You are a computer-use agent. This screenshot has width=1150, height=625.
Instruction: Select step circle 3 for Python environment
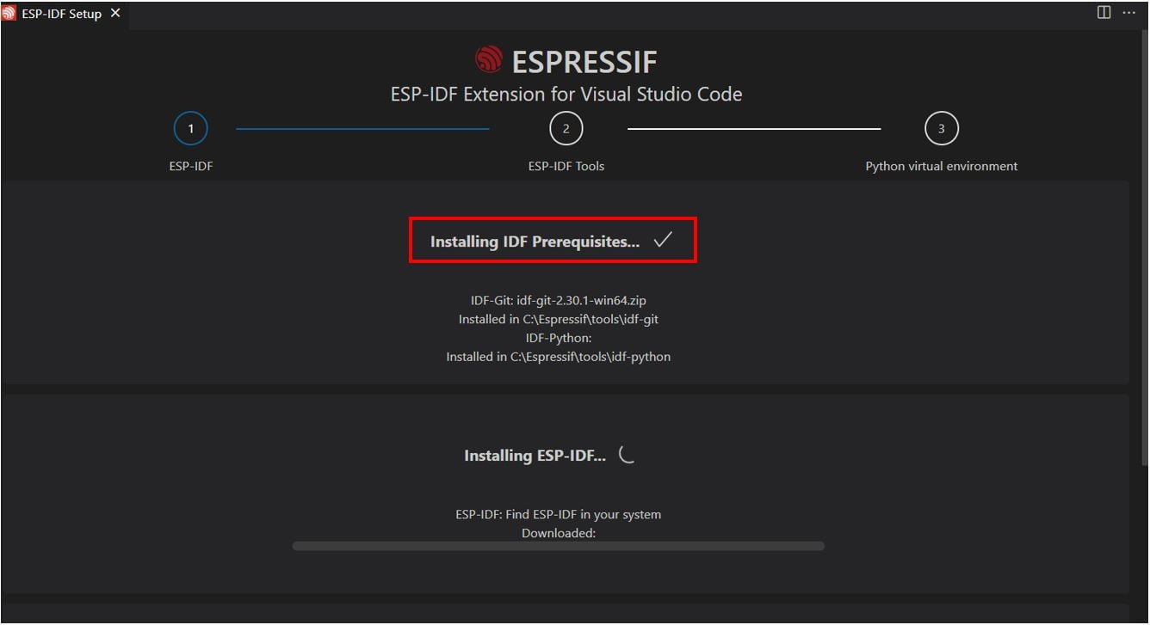(x=941, y=127)
